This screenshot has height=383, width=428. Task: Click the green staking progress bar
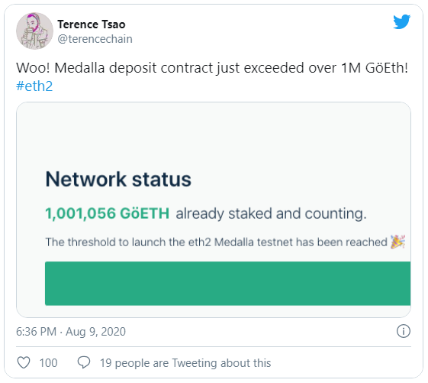coord(227,283)
